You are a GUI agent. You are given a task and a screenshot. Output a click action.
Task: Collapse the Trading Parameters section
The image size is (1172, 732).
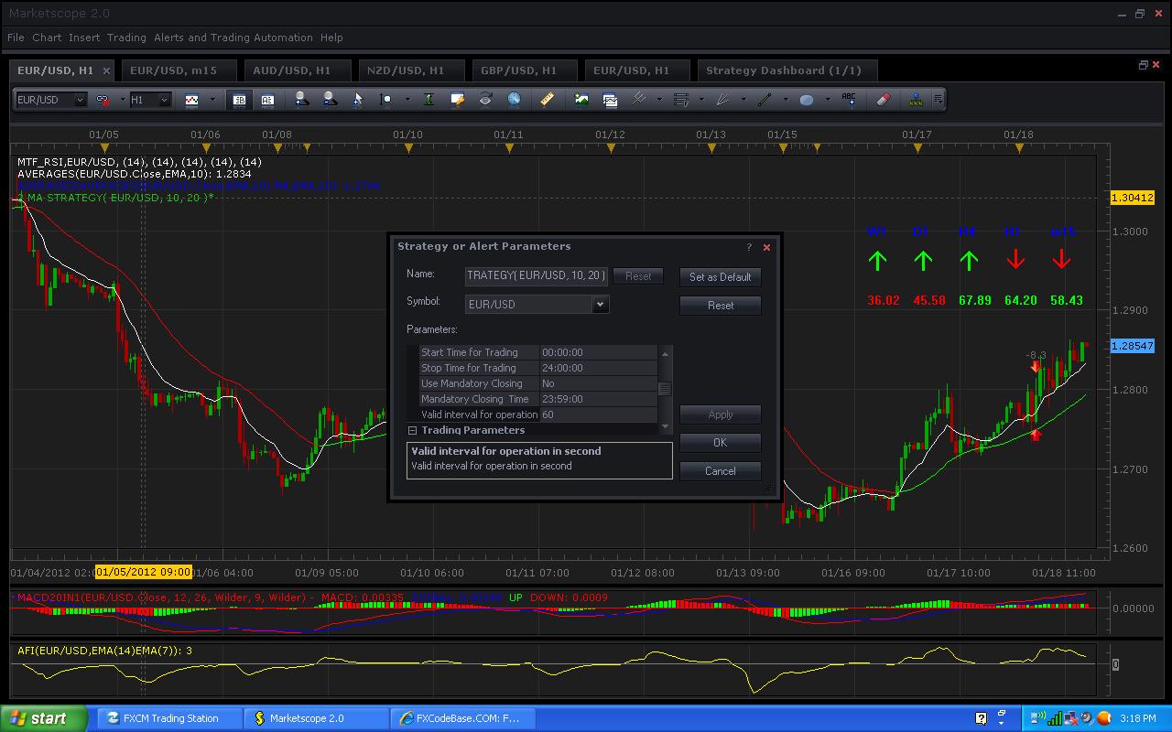point(413,430)
